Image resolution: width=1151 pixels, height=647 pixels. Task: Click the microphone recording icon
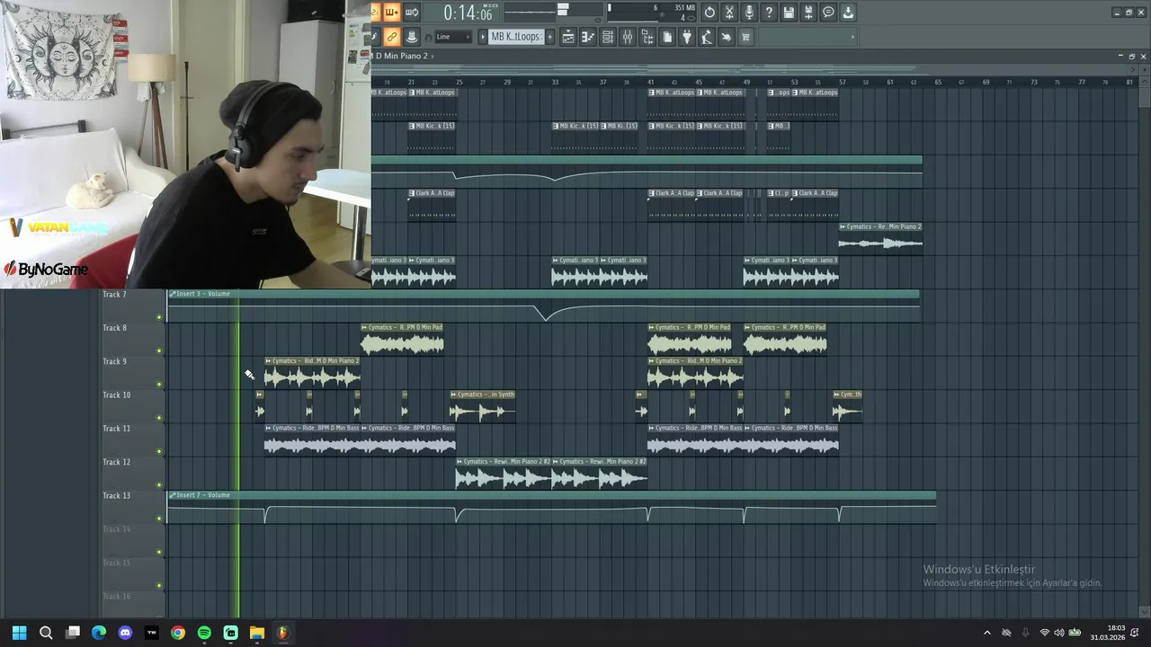coord(749,13)
